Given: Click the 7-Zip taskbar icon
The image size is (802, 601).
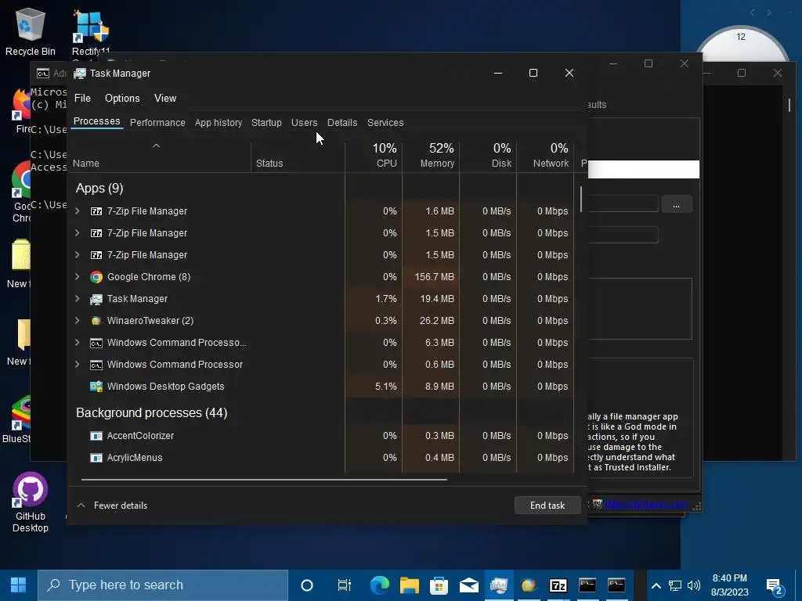Looking at the screenshot, I should click(558, 585).
